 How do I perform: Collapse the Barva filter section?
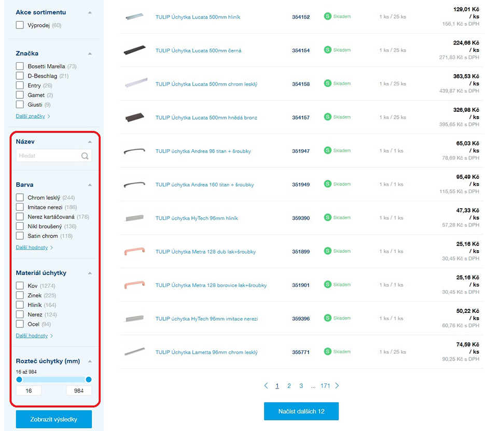[x=90, y=185]
